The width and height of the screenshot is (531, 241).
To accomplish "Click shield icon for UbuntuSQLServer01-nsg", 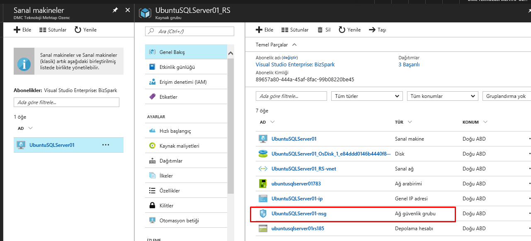I will (x=263, y=214).
